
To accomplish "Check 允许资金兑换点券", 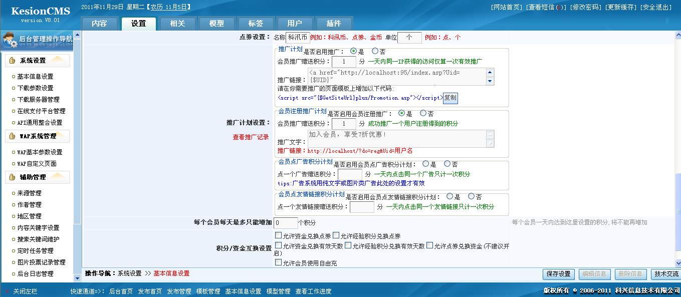I will click(278, 235).
